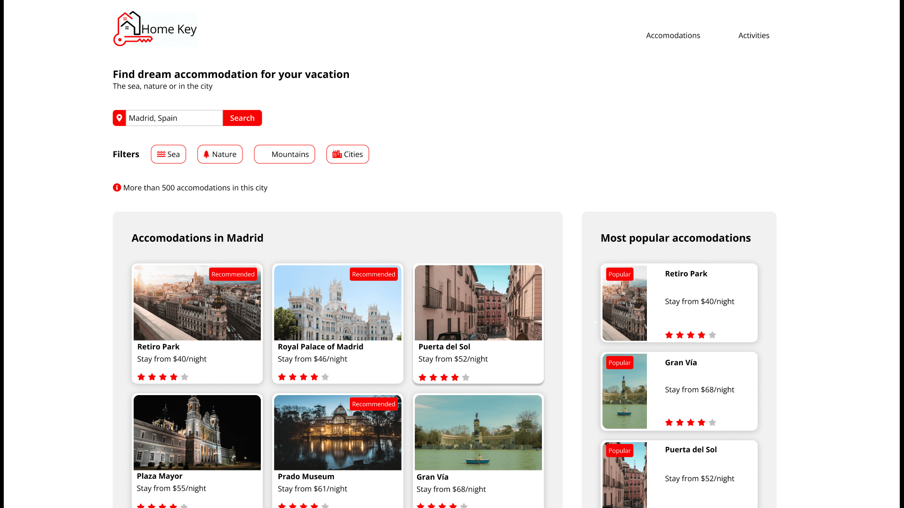Click the Recommended badge on Royal Palace
The height and width of the screenshot is (508, 904).
point(374,274)
